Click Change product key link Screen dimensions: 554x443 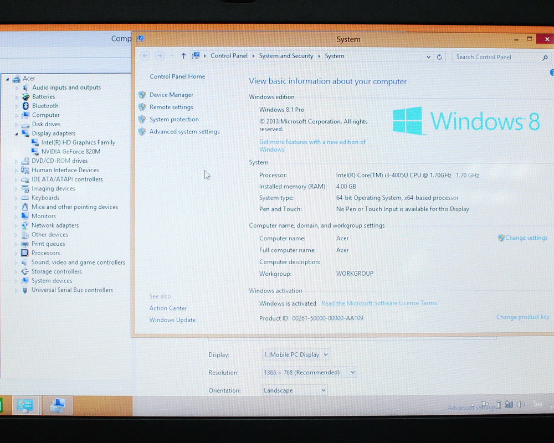(x=522, y=317)
